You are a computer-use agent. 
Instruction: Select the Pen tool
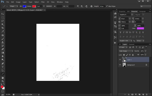coord(3,64)
